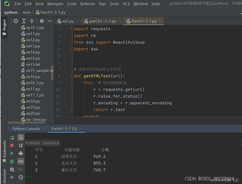The width and height of the screenshot is (242, 184).
Task: Toggle soft-wrap in console
Action: click(21, 138)
